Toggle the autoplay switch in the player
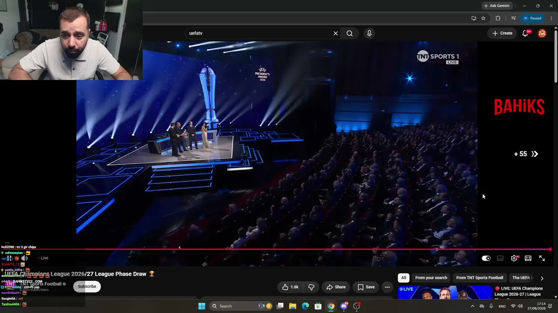This screenshot has height=313, width=558. pyautogui.click(x=486, y=258)
